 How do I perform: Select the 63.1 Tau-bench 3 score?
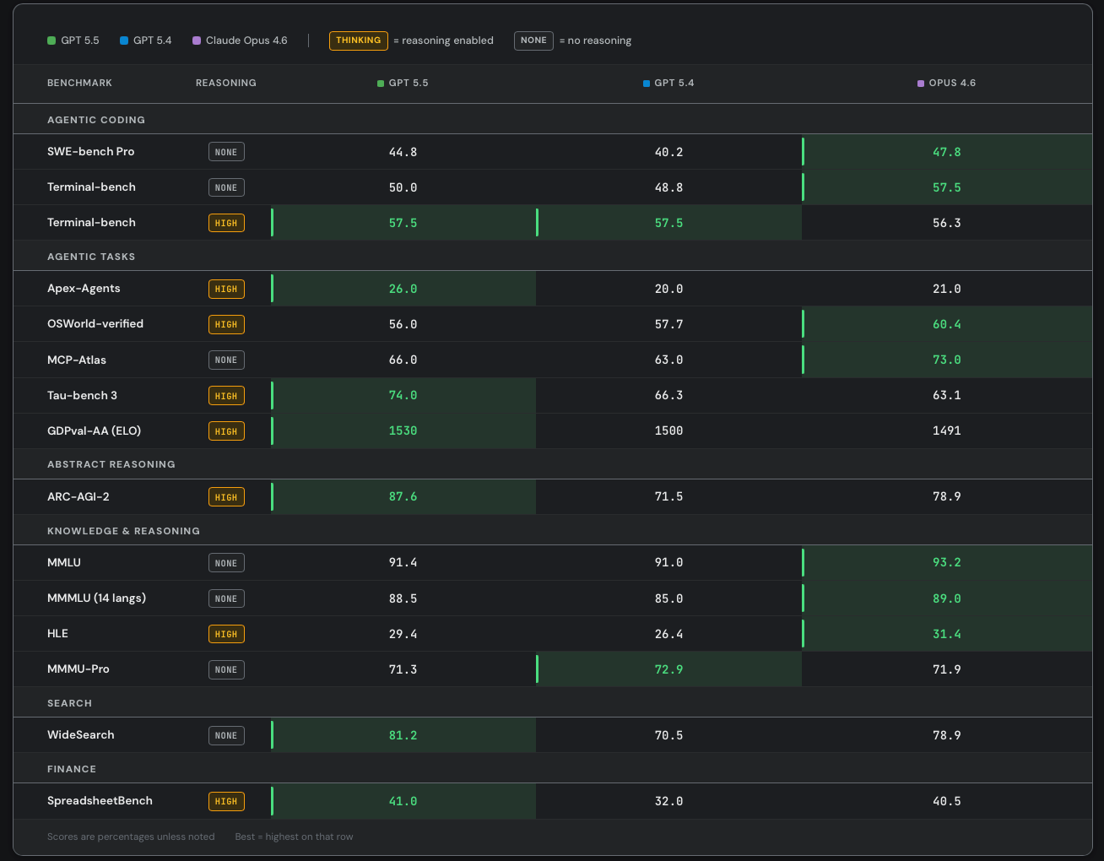pos(946,395)
